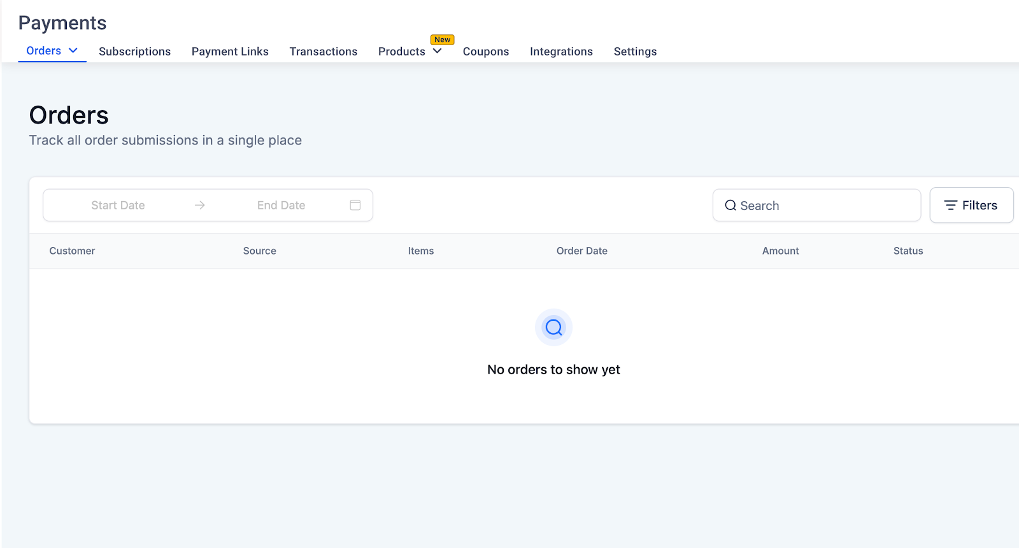Viewport: 1019px width, 548px height.
Task: Expand the Products dropdown chevron
Action: 437,51
